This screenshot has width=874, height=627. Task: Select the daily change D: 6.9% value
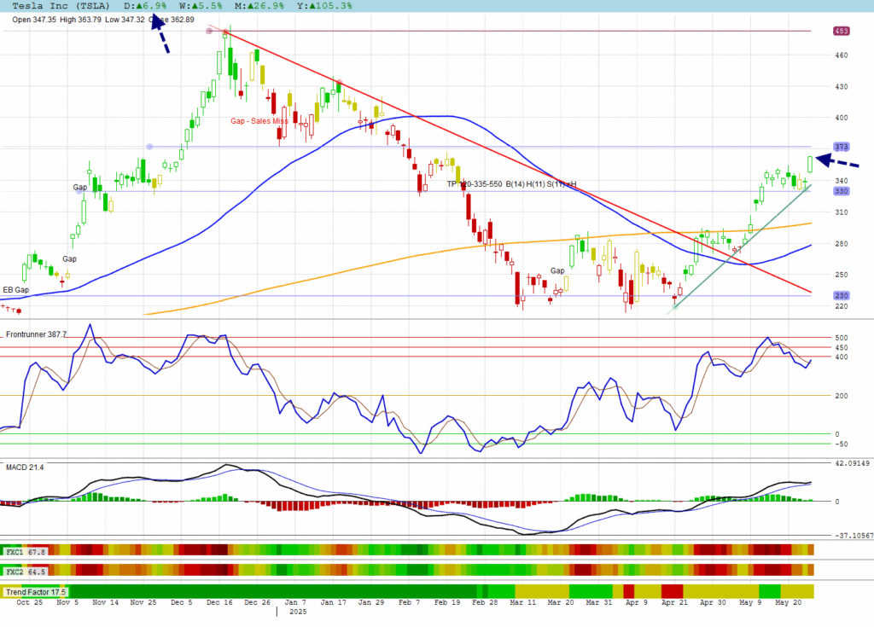click(x=145, y=6)
